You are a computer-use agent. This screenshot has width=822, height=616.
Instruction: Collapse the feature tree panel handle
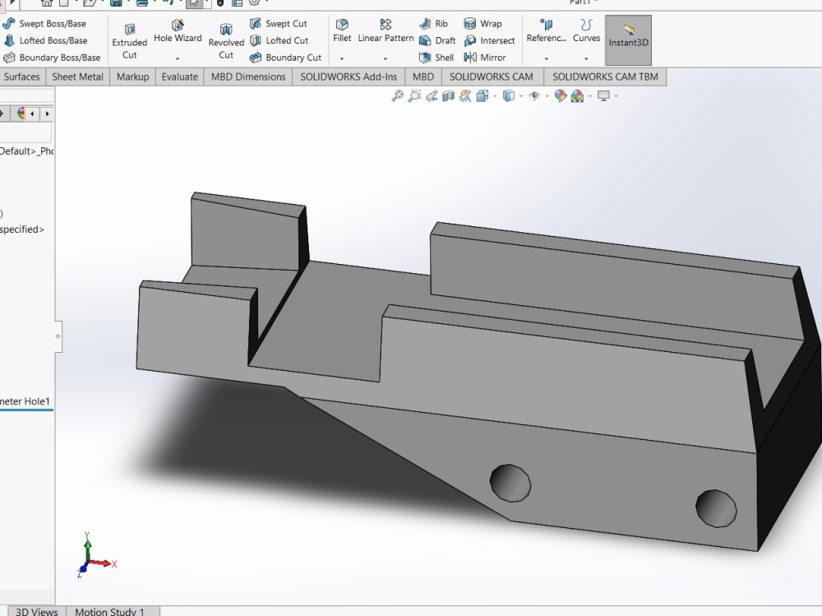point(58,336)
